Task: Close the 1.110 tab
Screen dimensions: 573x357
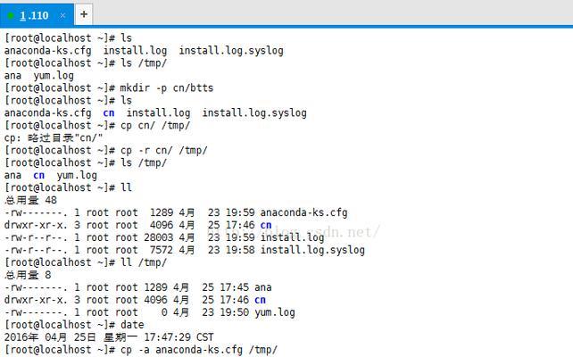Action: click(x=62, y=15)
